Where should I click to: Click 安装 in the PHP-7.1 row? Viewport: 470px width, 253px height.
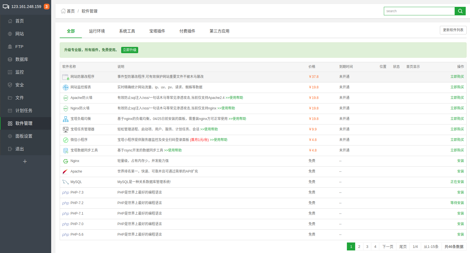coord(461,213)
